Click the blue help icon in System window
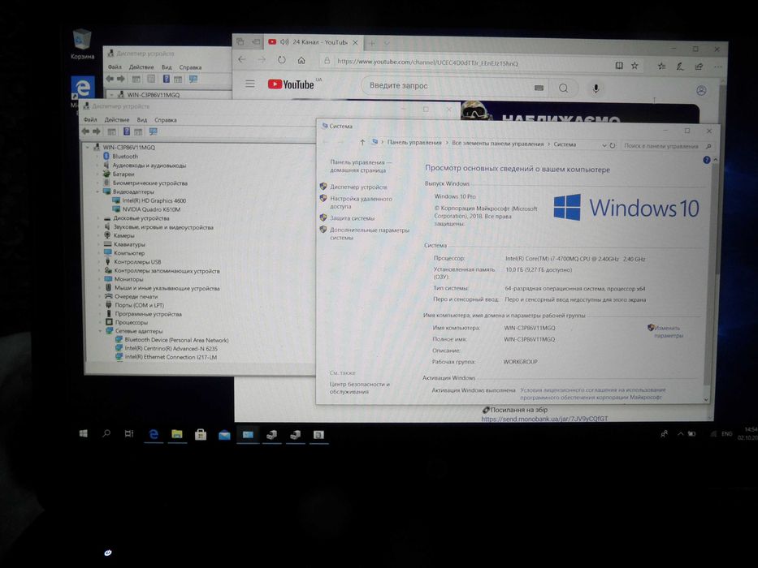758x568 pixels. pos(707,160)
